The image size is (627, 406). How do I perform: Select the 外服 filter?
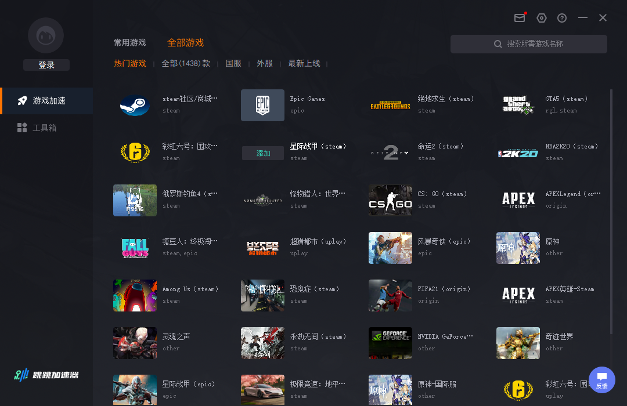(265, 64)
